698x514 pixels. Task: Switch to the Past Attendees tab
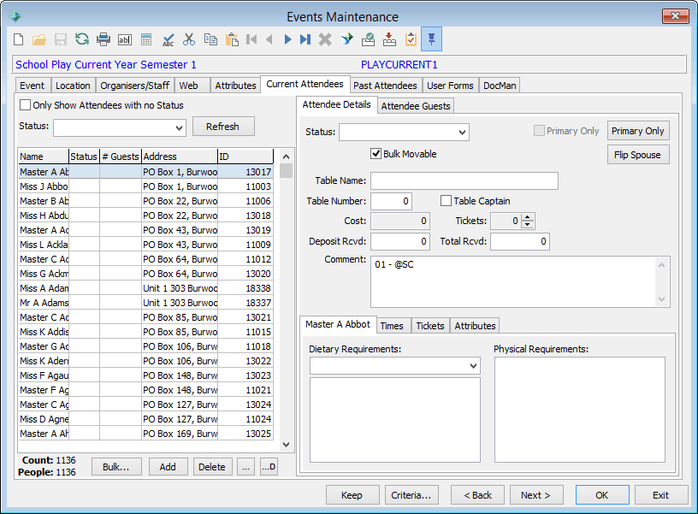coord(385,86)
